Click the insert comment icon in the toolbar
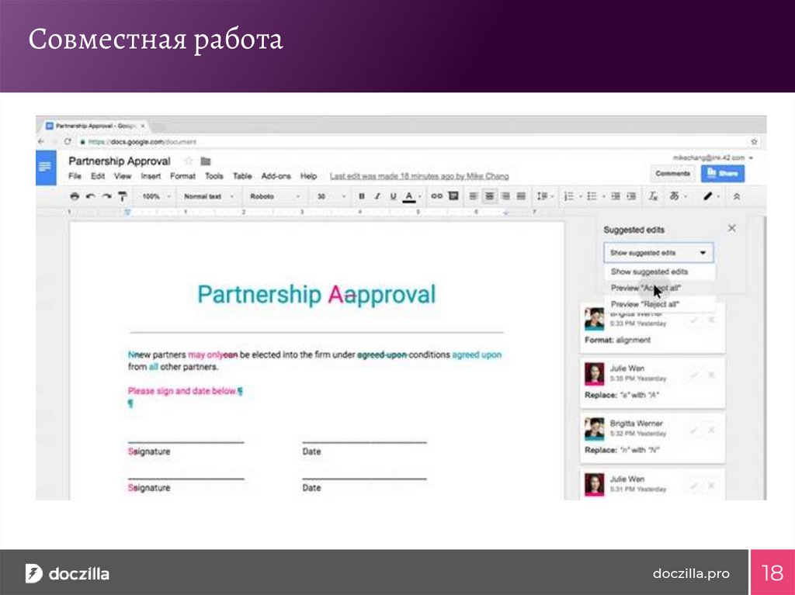Image resolution: width=795 pixels, height=595 pixels. (x=453, y=196)
